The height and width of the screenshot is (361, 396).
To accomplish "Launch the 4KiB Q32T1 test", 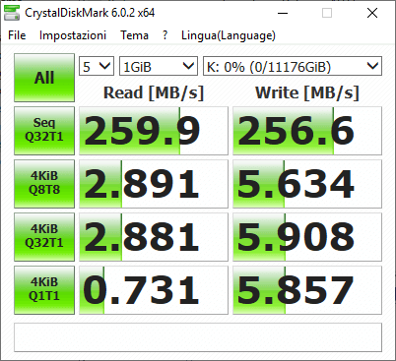I will [44, 237].
